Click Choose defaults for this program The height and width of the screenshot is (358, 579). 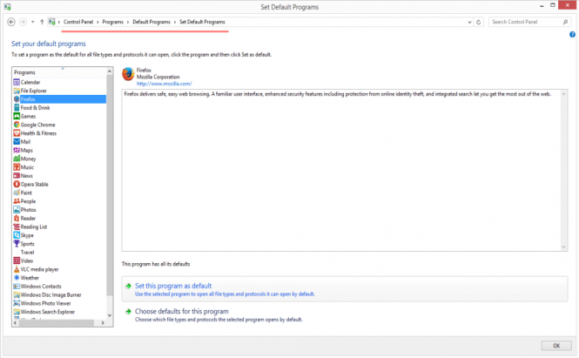tap(181, 311)
